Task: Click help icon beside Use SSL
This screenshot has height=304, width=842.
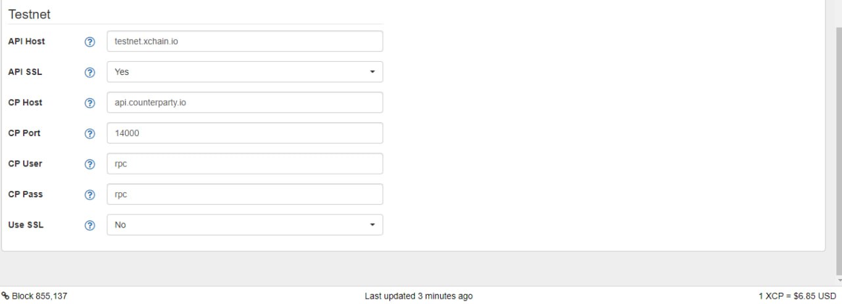Action: 90,225
